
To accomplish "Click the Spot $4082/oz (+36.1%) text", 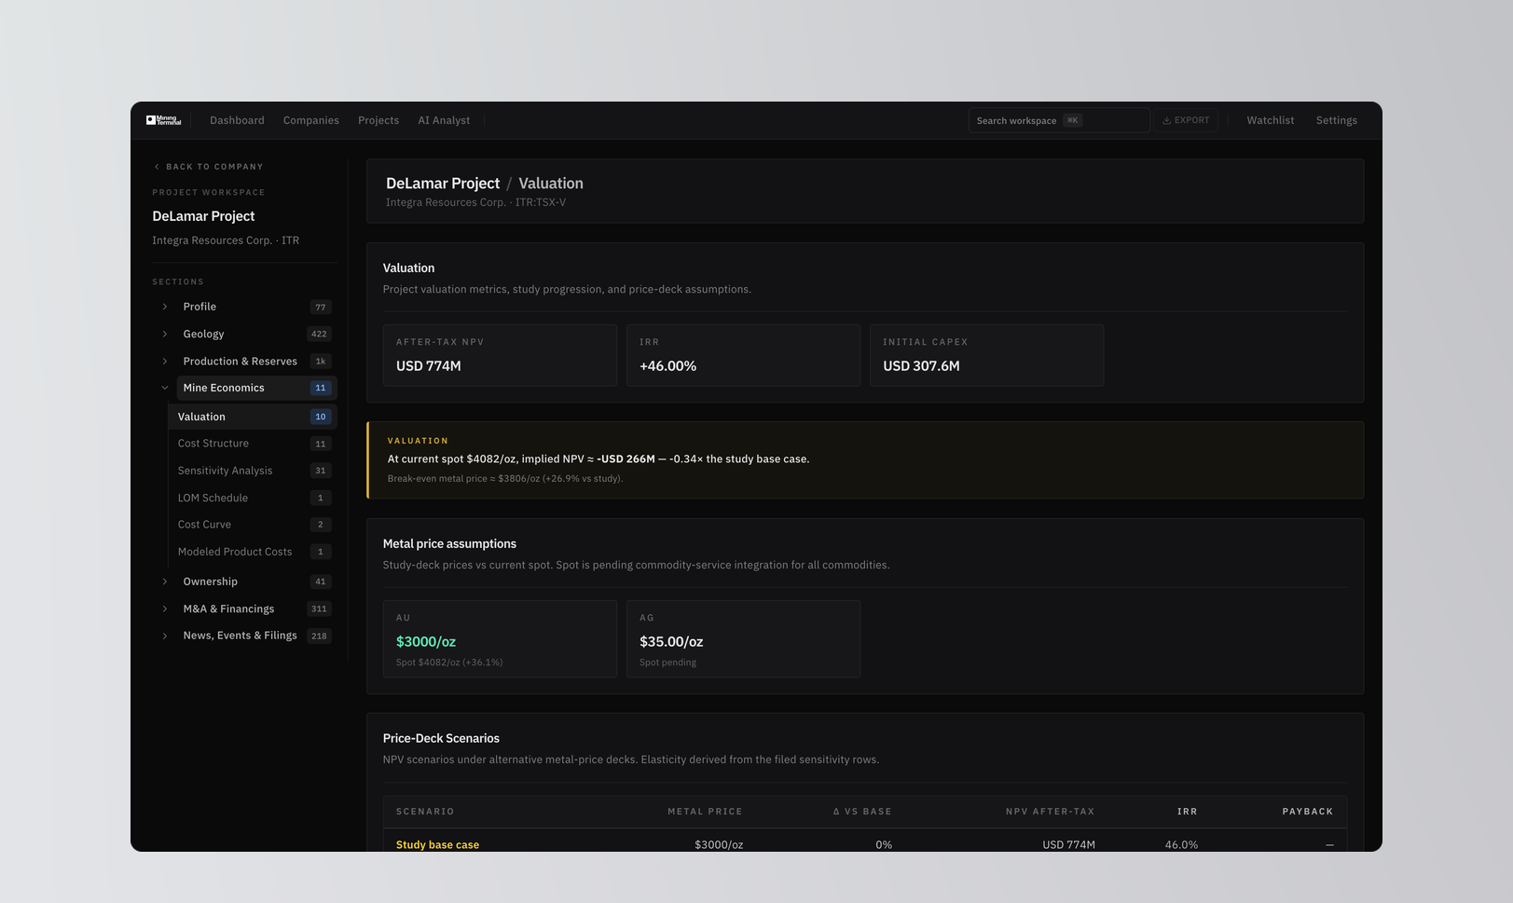I will point(449,663).
